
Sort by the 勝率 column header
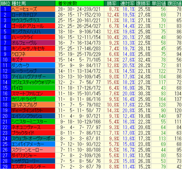(112, 3)
